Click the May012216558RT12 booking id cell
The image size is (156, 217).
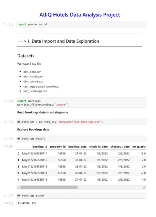35,160
